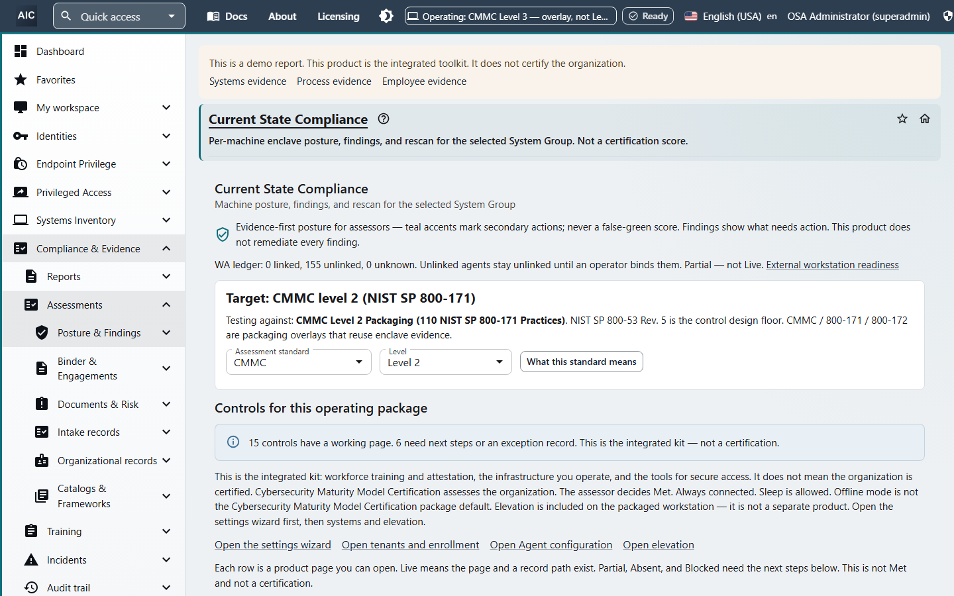
Task: Open the settings wizard link
Action: click(273, 545)
